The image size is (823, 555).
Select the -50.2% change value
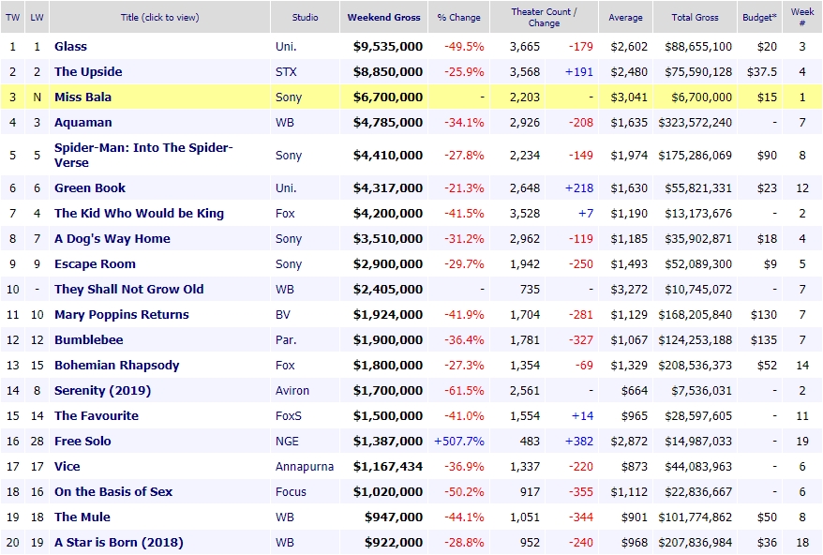(x=464, y=491)
